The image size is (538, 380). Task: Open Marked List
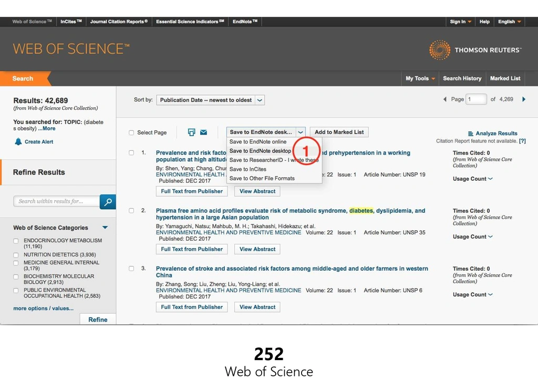(x=505, y=78)
